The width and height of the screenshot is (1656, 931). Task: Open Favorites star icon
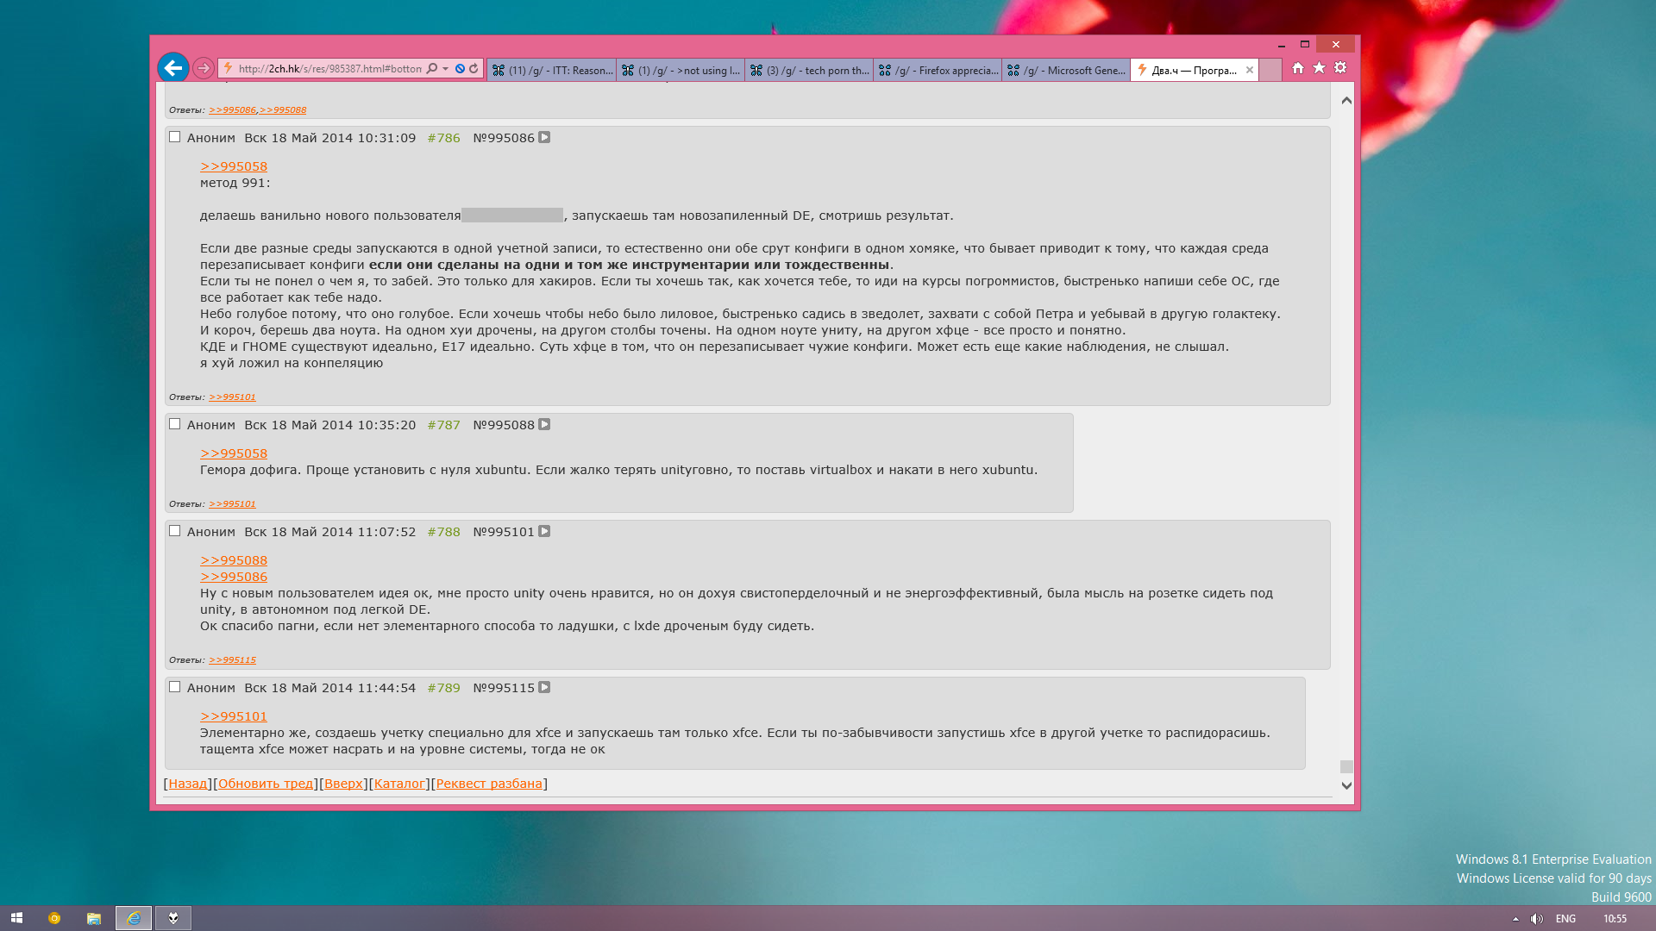click(1319, 68)
